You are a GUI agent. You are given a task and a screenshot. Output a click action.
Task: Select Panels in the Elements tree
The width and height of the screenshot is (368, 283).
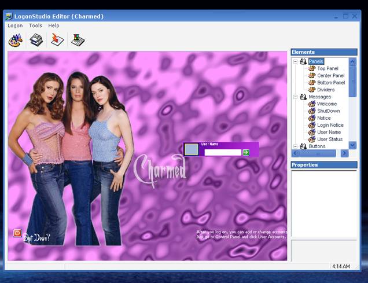pos(316,61)
